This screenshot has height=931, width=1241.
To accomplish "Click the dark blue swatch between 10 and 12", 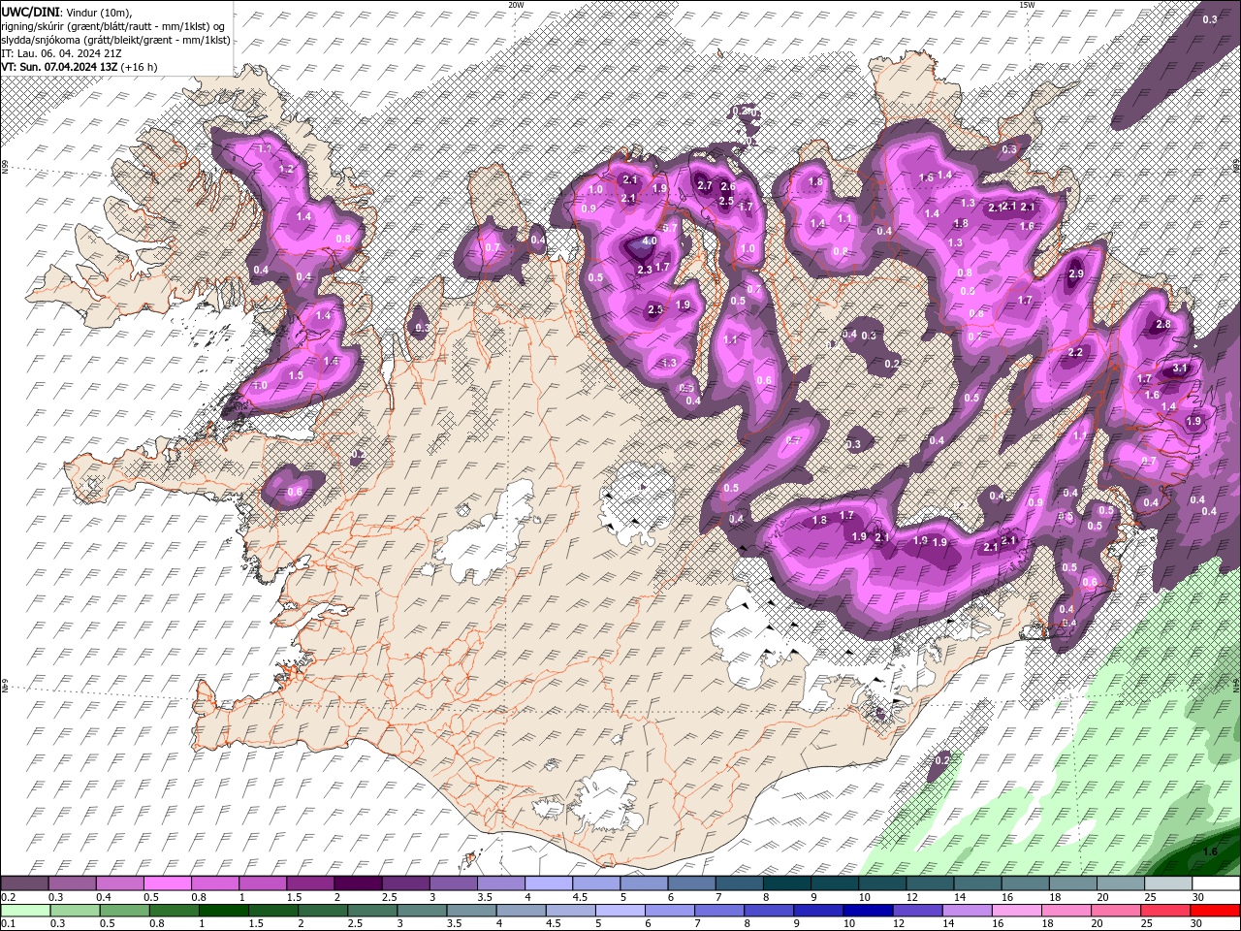I will (867, 911).
